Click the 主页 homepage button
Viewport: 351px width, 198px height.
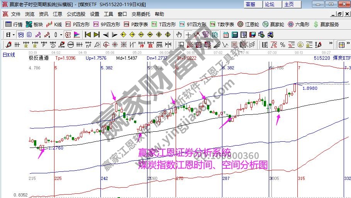[292, 5]
